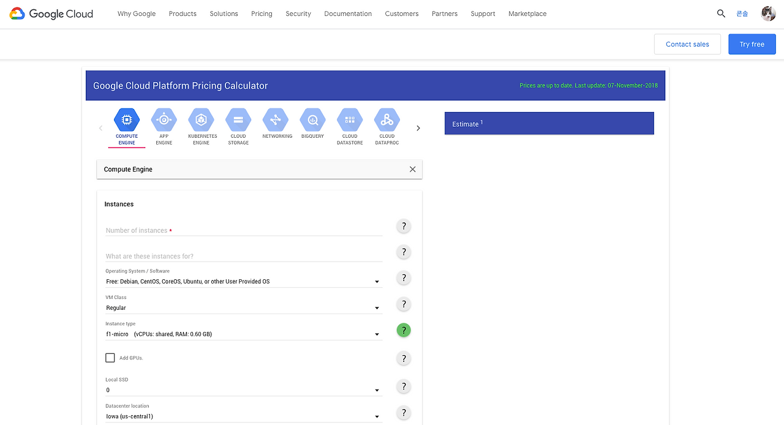784x425 pixels.
Task: Select the Compute Engine product icon
Action: pyautogui.click(x=127, y=120)
